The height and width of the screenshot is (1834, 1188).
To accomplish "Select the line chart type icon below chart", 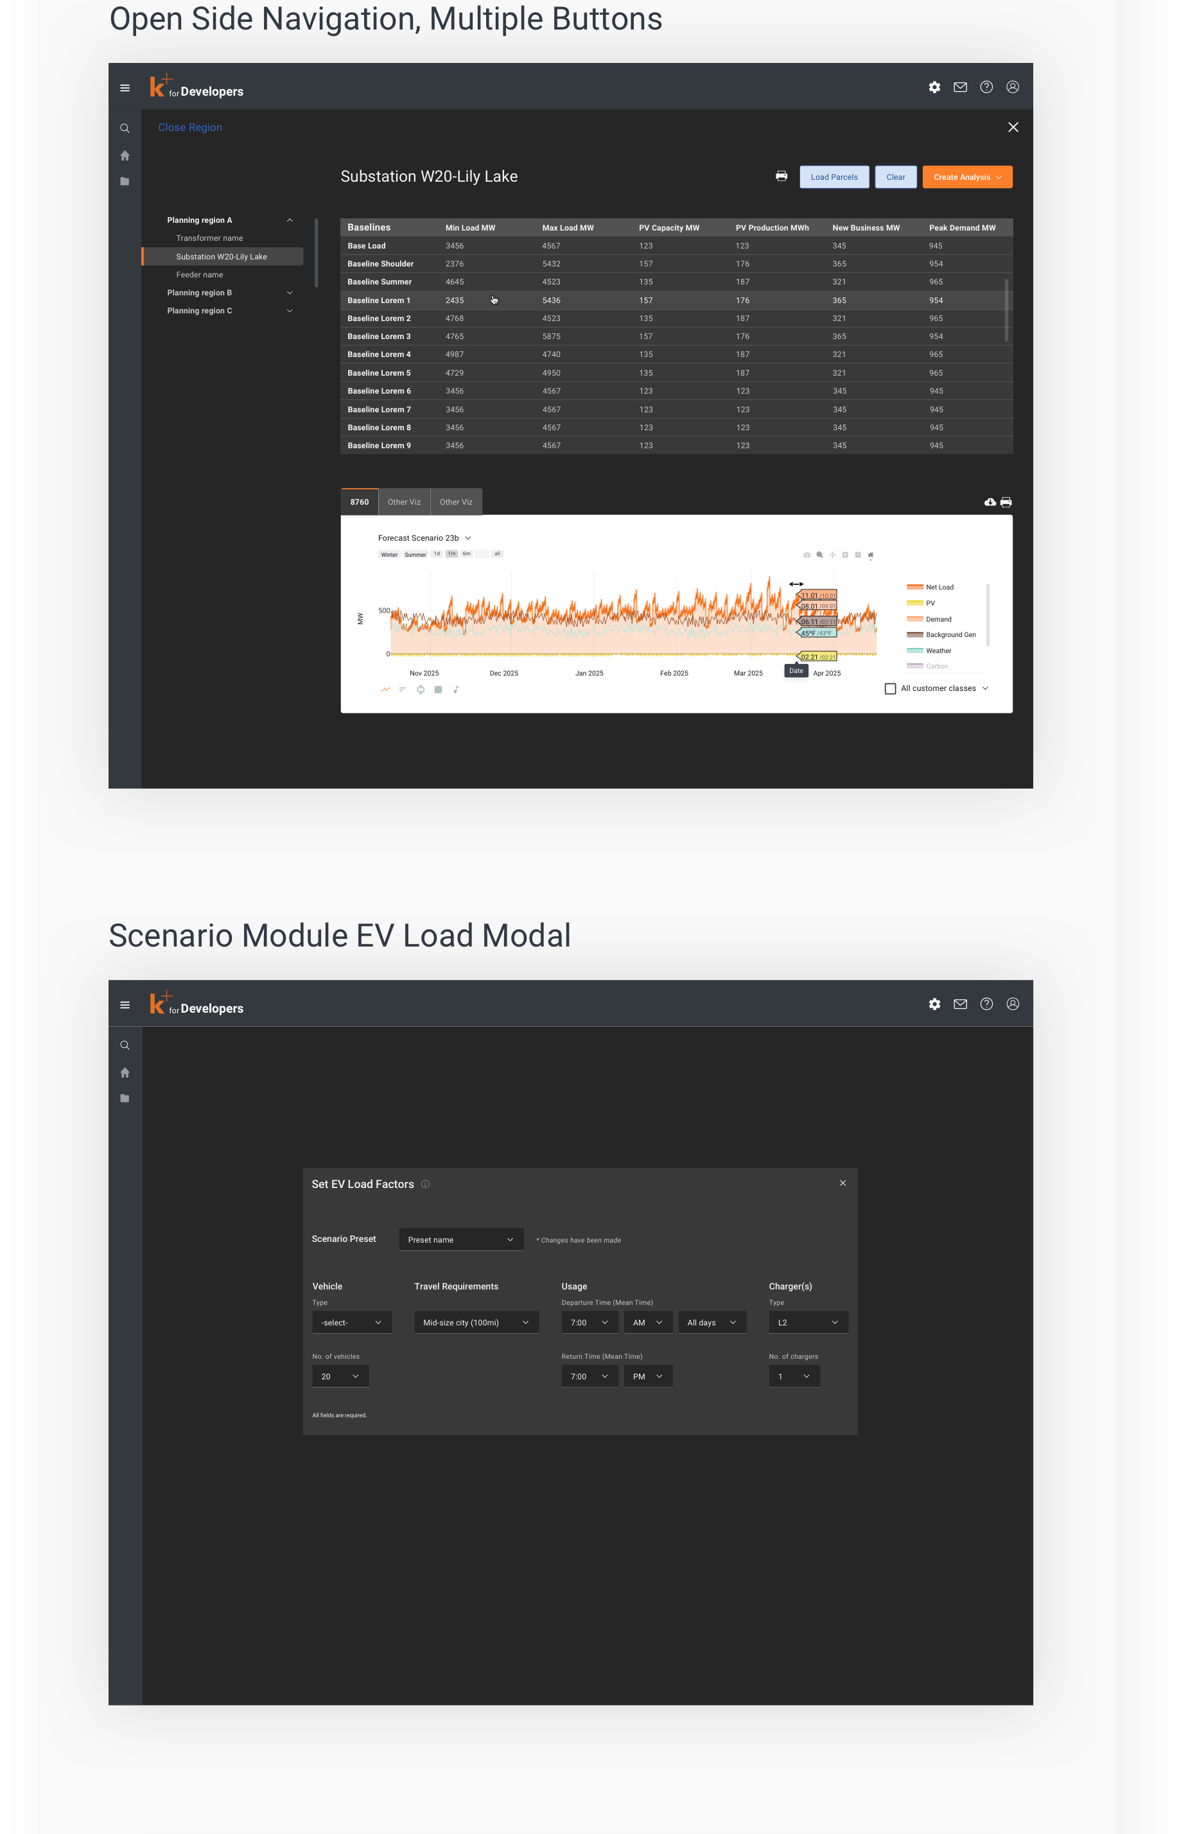I will [x=385, y=690].
